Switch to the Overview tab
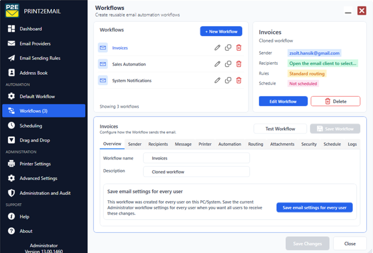 click(112, 144)
